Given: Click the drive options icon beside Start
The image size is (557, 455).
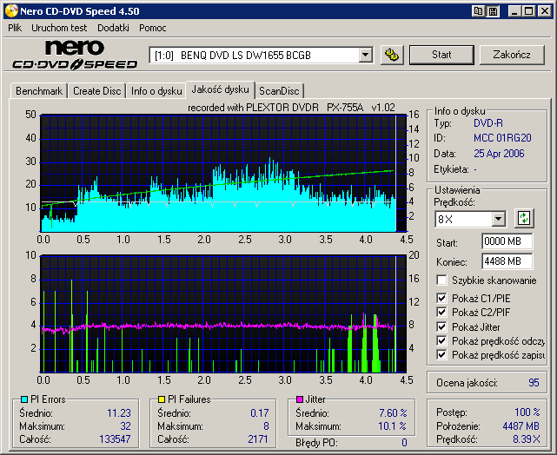Looking at the screenshot, I should coord(392,55).
